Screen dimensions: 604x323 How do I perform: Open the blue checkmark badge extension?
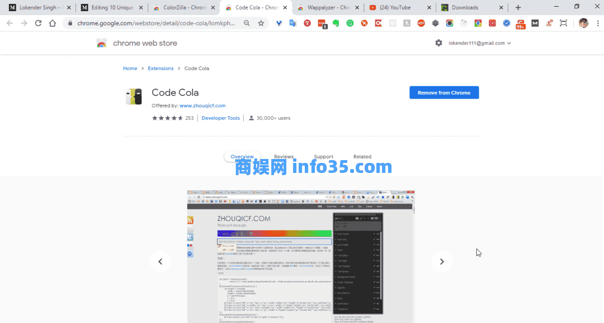pos(507,23)
